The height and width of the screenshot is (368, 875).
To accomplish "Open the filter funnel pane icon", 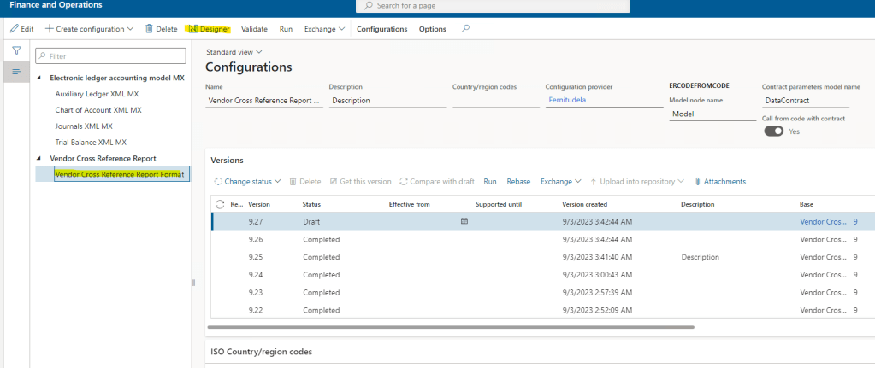I will pos(15,51).
